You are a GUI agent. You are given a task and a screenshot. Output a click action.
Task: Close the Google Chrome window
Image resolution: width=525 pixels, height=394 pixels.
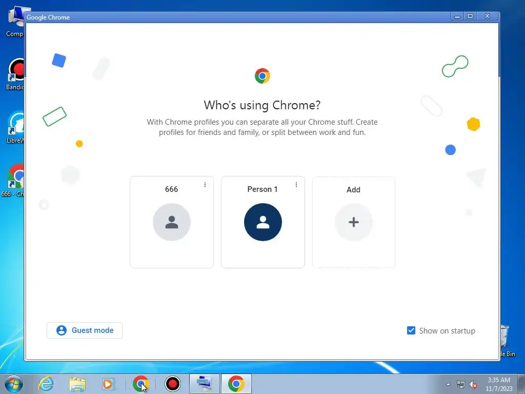tap(488, 16)
